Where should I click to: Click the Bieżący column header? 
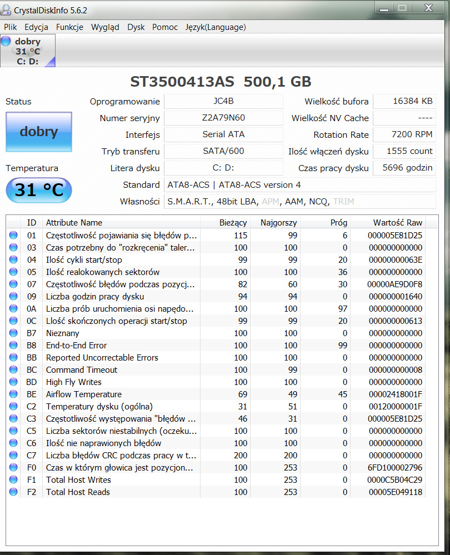click(x=225, y=223)
